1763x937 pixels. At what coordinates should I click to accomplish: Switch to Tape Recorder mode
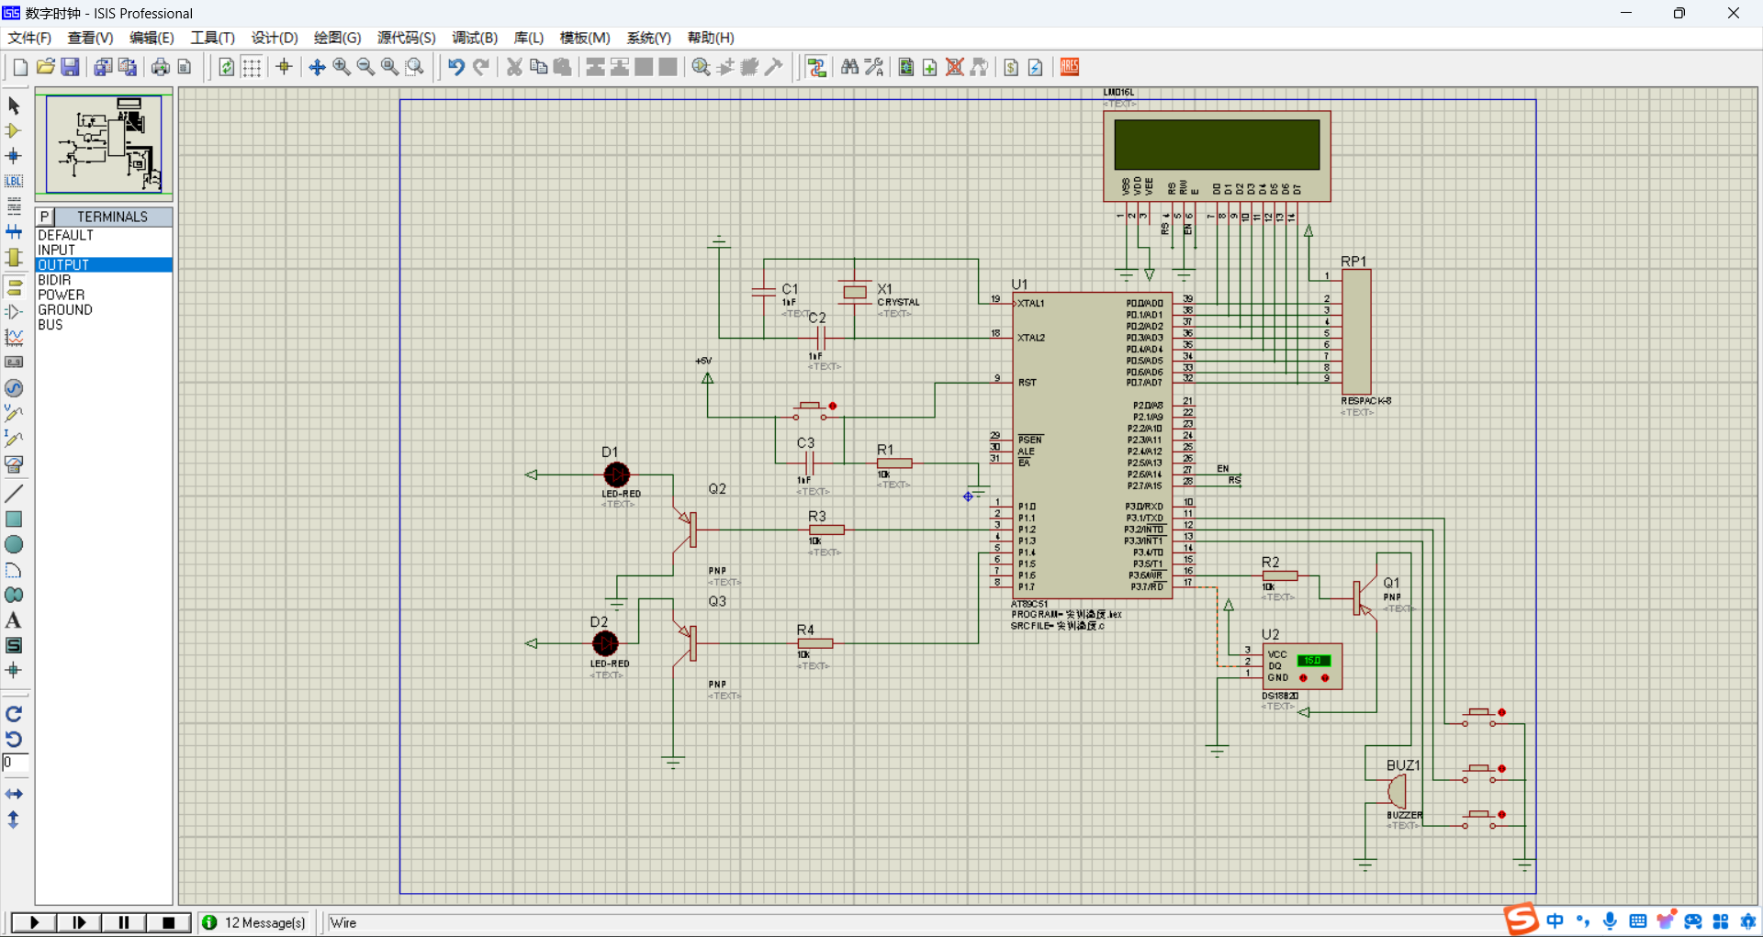[14, 363]
